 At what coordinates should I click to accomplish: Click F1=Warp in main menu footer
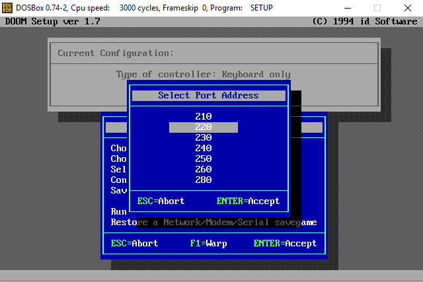pos(208,244)
